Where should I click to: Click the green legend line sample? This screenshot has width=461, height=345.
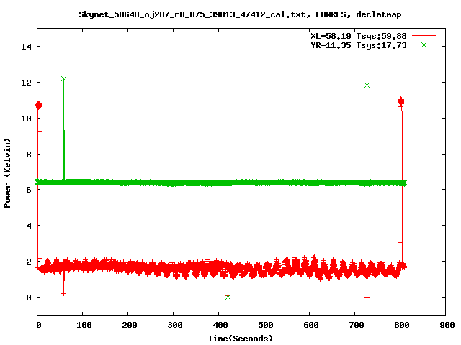tap(424, 45)
